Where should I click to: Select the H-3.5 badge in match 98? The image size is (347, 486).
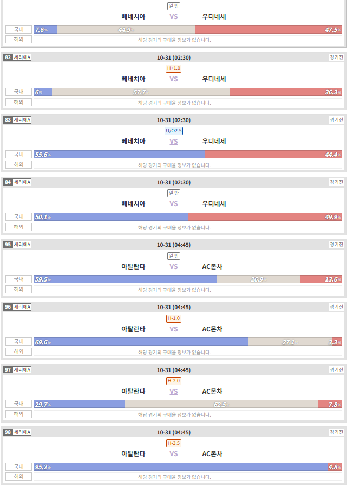[173, 443]
